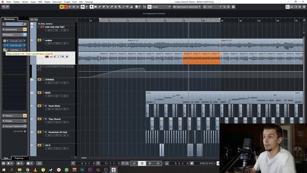This screenshot has height=173, width=307.
Task: Open the Правка menu
Action: (16, 2)
